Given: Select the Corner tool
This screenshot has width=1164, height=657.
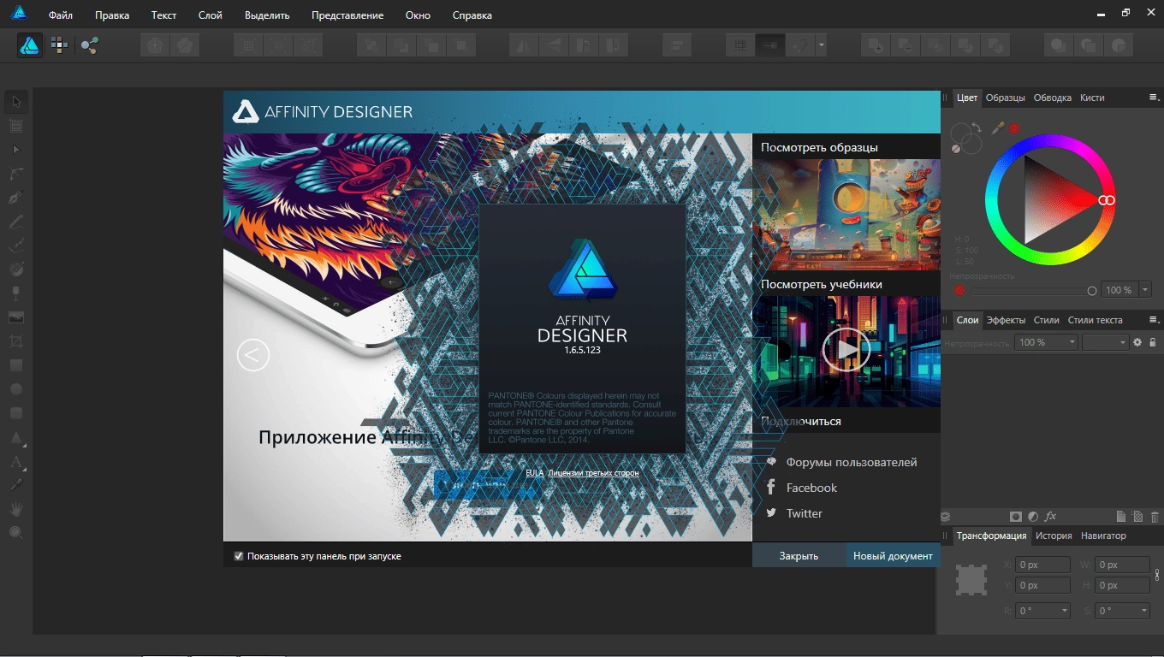Looking at the screenshot, I should (15, 174).
